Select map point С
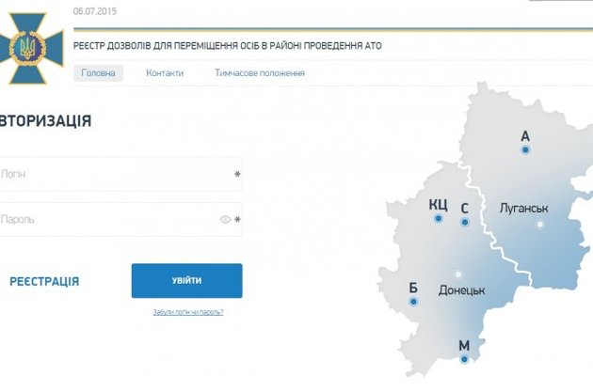This screenshot has height=391, width=593. [465, 222]
